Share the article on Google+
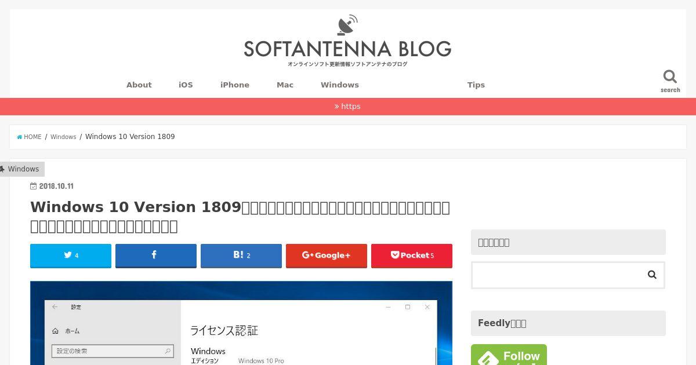Image resolution: width=696 pixels, height=365 pixels. [327, 256]
